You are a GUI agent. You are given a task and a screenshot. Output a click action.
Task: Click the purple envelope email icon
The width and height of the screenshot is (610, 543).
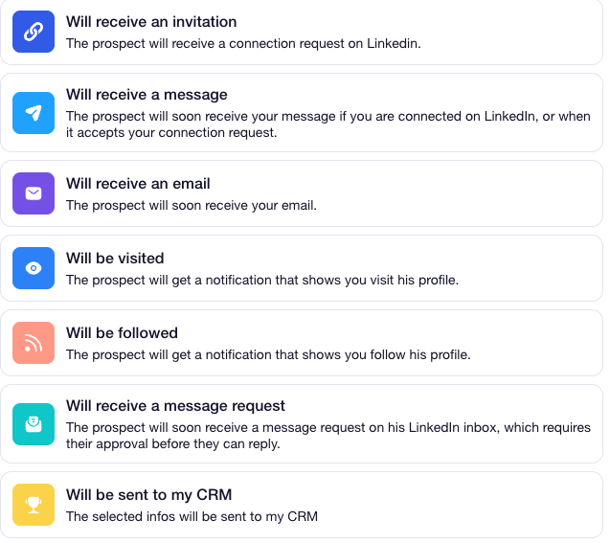[x=34, y=193]
